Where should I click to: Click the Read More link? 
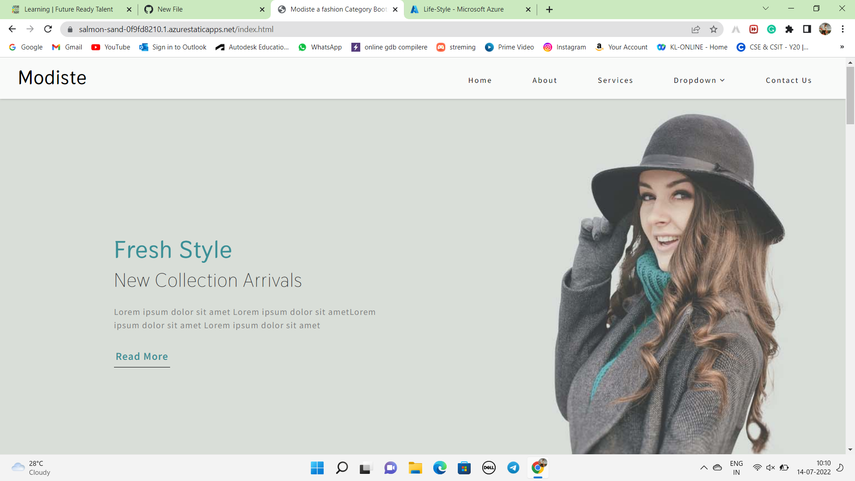pyautogui.click(x=142, y=357)
